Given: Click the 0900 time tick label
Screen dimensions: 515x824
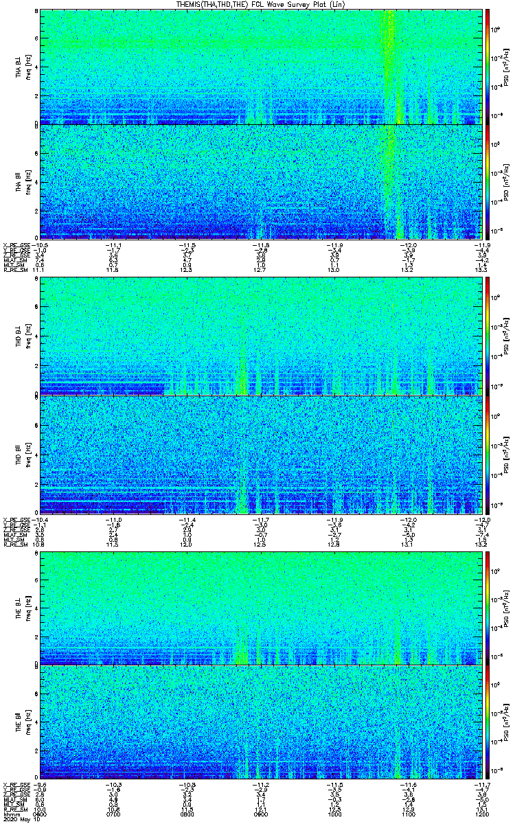Looking at the screenshot, I should tap(260, 814).
